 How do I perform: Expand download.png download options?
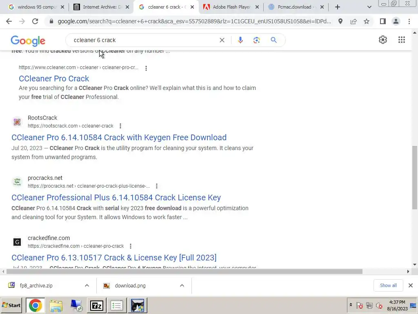click(x=182, y=285)
